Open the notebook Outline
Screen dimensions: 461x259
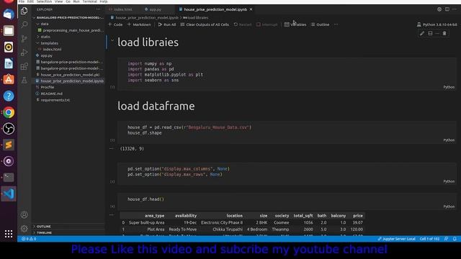click(x=320, y=24)
